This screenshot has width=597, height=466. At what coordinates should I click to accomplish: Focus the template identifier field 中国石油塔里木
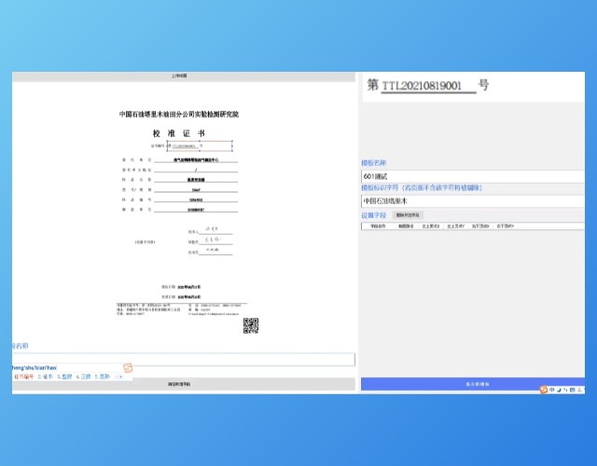point(472,200)
